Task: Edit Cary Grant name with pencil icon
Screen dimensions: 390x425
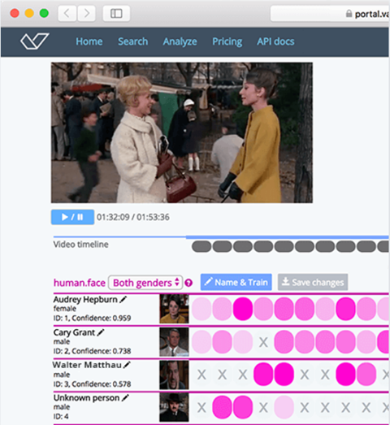Action: [101, 332]
